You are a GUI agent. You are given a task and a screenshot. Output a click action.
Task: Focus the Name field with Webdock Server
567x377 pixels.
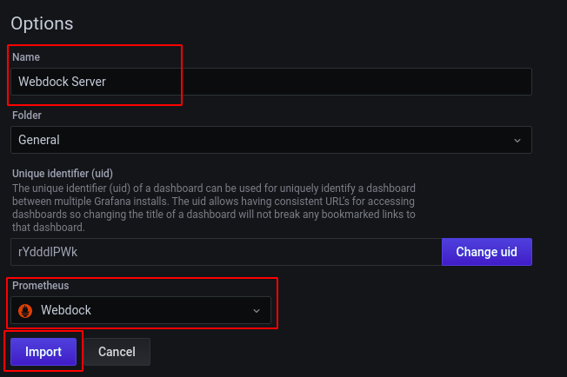tap(270, 82)
